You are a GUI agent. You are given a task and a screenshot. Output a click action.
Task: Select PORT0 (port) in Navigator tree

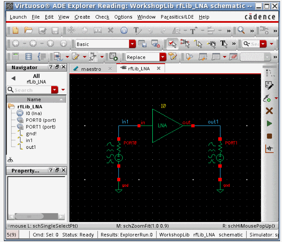pyautogui.click(x=41, y=120)
